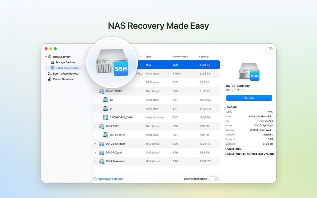The width and height of the screenshot is (317, 198).
Task: Click the CACHEDEV1_DATA logical volume icon
Action: point(105,117)
